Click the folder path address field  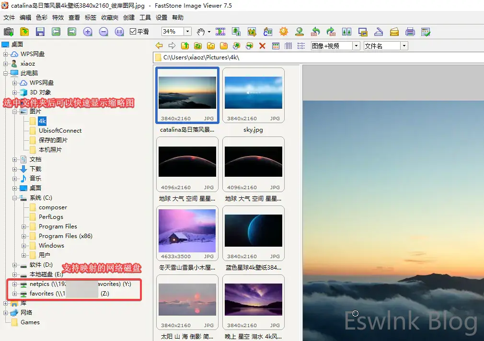316,57
